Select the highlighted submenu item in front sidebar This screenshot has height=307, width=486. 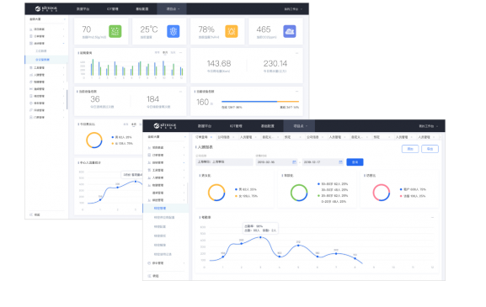166,209
